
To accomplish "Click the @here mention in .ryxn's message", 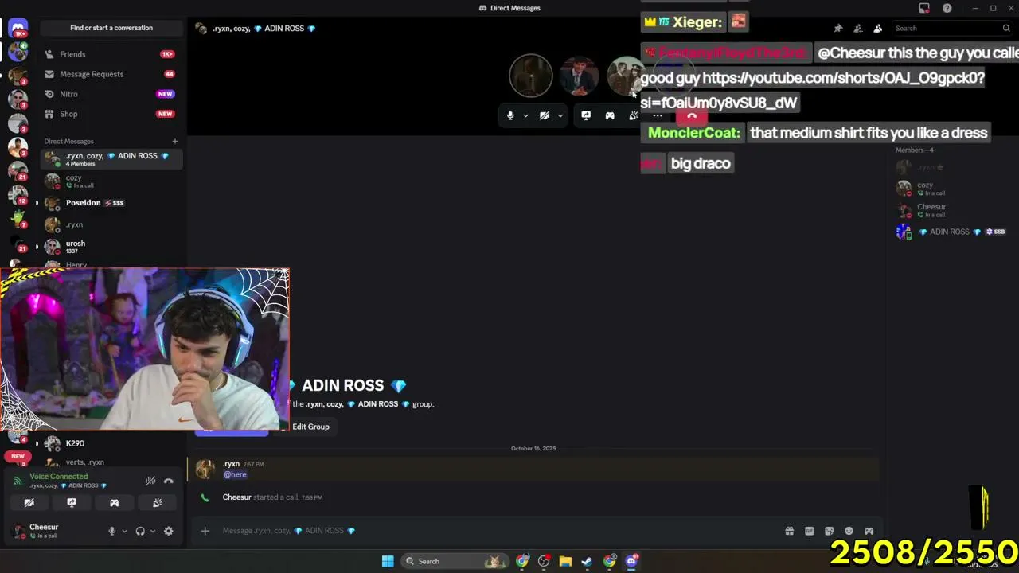I will tap(235, 474).
